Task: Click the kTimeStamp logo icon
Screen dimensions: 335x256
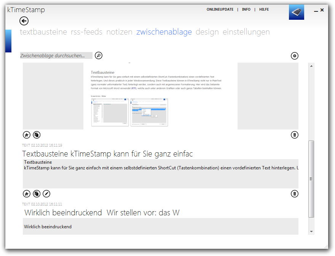Action: [x=296, y=12]
